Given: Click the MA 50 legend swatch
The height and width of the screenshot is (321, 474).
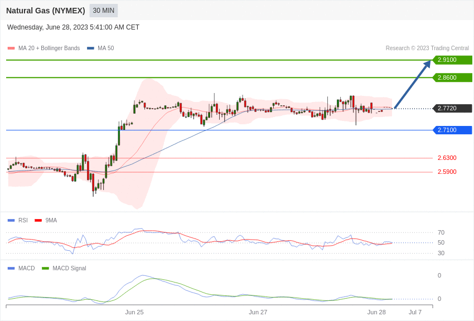Looking at the screenshot, I should click(90, 48).
